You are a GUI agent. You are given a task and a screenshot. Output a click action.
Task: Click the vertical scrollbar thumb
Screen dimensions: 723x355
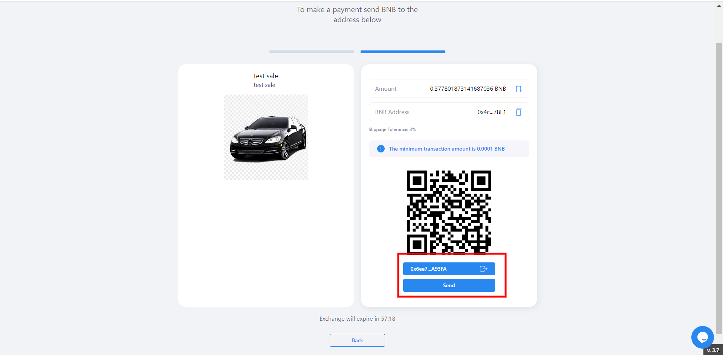719,188
